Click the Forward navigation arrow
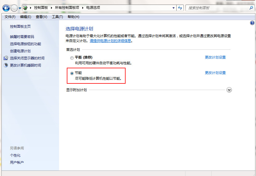 tap(14, 8)
